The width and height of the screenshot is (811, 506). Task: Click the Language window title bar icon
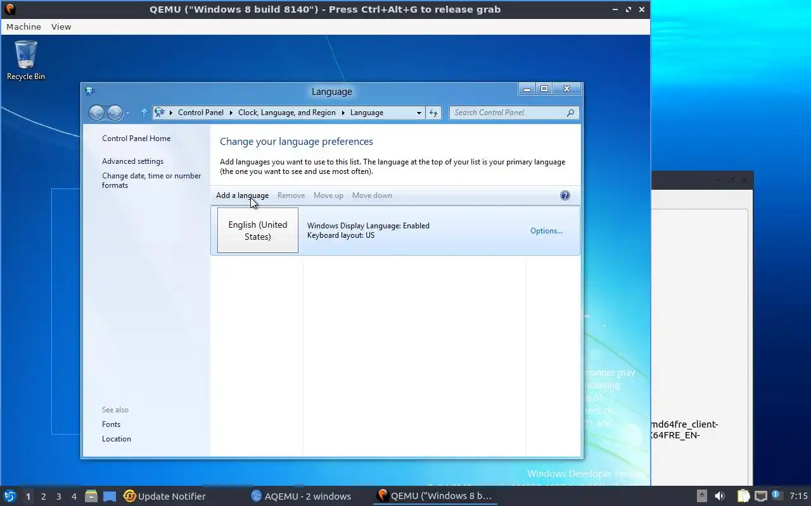pyautogui.click(x=89, y=91)
